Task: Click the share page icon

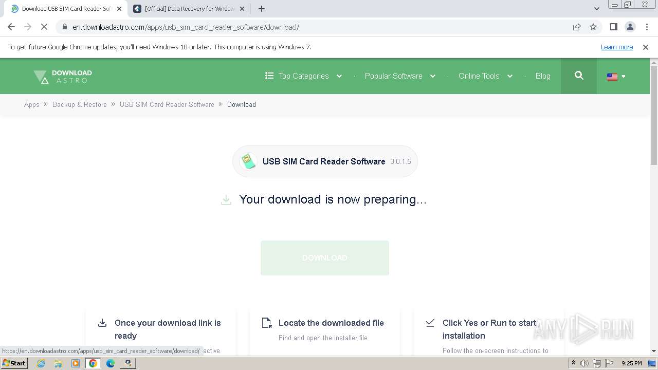Action: (x=577, y=27)
